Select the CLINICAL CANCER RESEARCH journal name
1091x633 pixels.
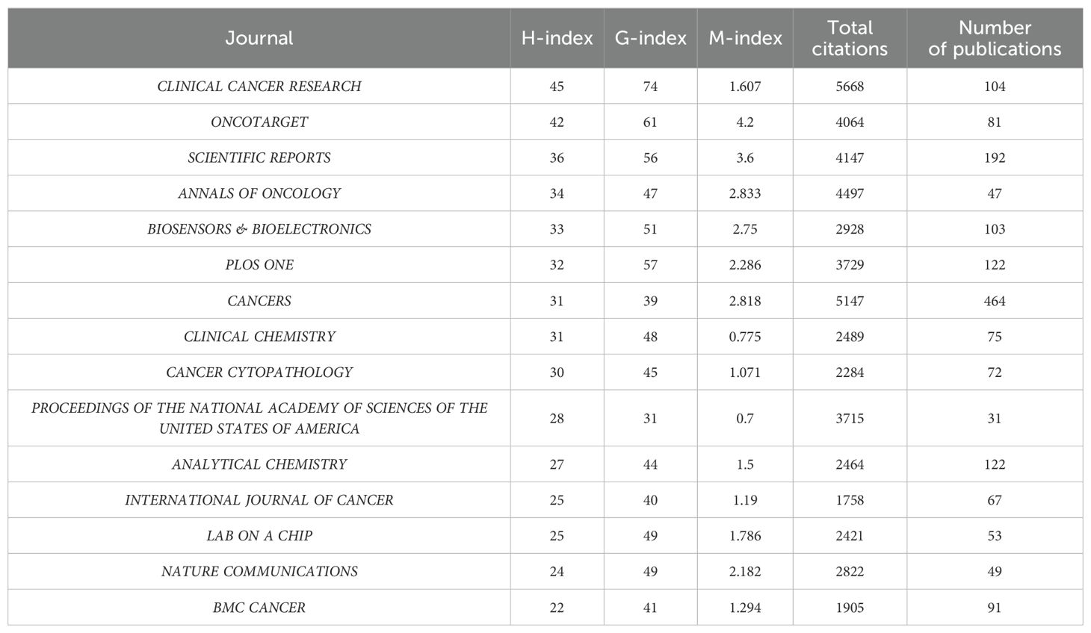[x=259, y=87]
